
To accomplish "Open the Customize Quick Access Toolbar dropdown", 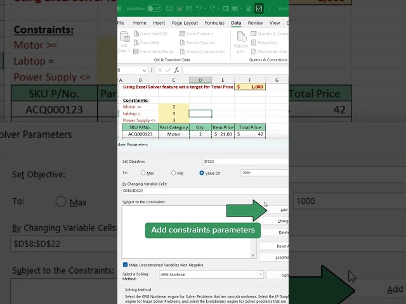I will (269, 8).
